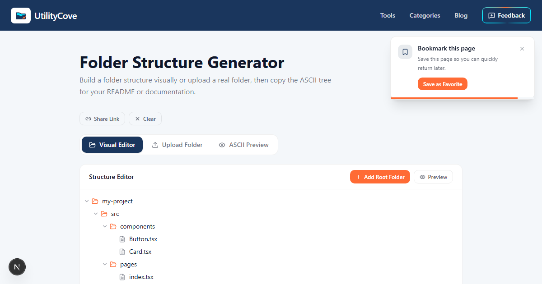
Task: Click the orange components folder icon
Action: pos(113,227)
